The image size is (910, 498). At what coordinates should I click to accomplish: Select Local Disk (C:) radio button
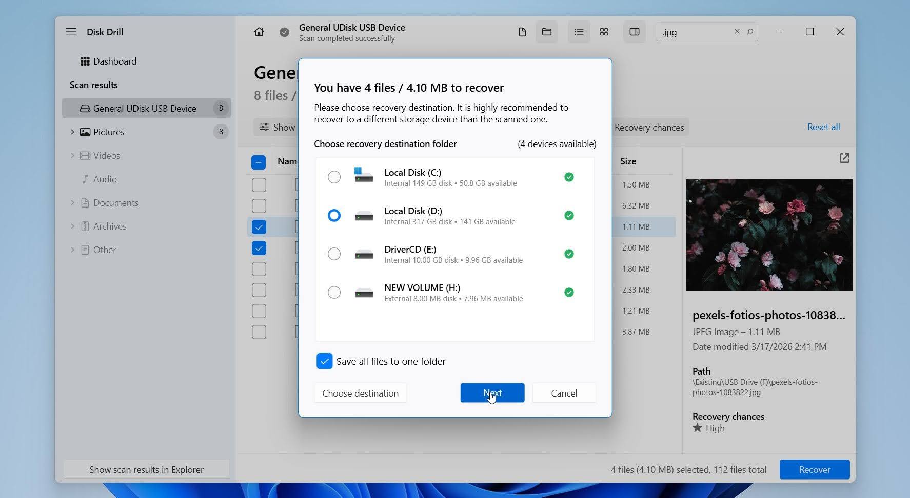(x=334, y=177)
